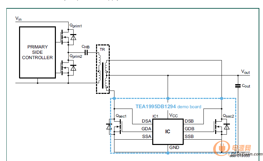263x161 pixels.
Task: Click the blue connection dot below GND
Action: [x=168, y=153]
